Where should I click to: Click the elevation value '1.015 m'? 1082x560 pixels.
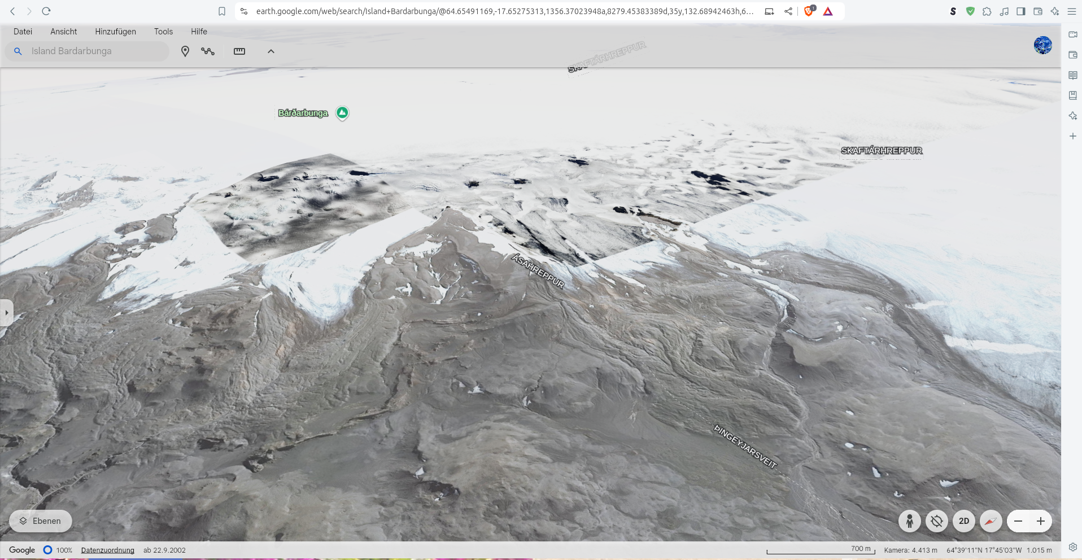(1039, 550)
